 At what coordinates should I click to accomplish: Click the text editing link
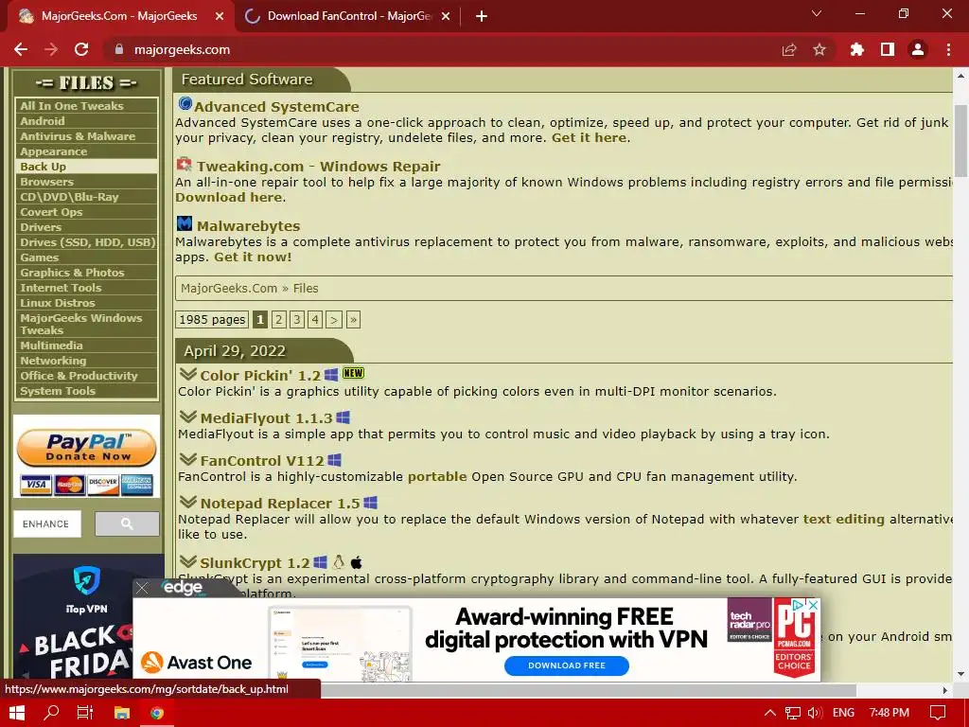[843, 519]
